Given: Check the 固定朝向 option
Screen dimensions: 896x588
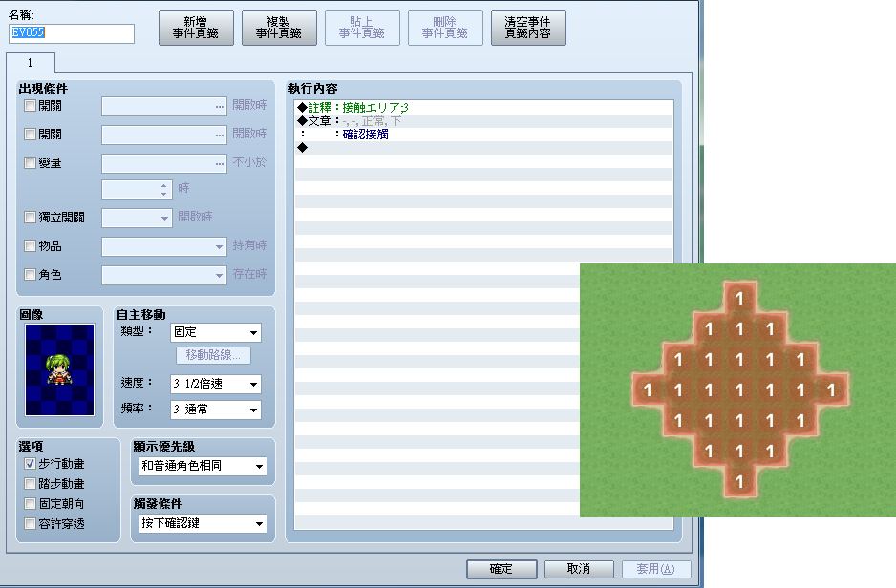Looking at the screenshot, I should pos(31,503).
